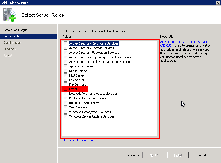Select Network Policy and Access Services label
The width and height of the screenshot is (221, 163).
tap(93, 94)
